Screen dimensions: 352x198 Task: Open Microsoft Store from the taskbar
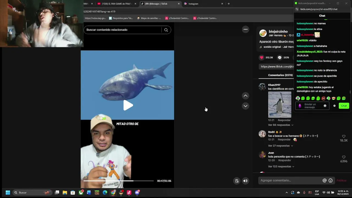pyautogui.click(x=73, y=193)
